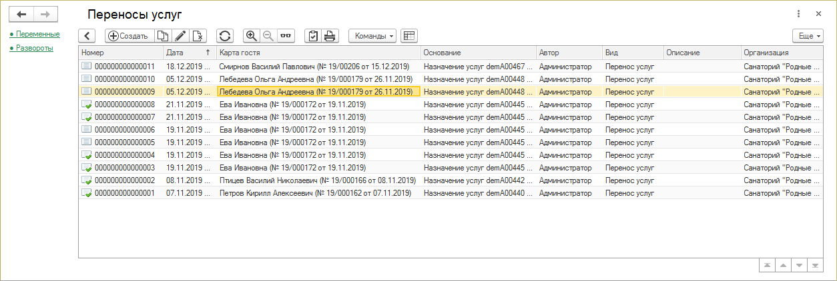Copy the selected document with the copy icon

click(163, 36)
